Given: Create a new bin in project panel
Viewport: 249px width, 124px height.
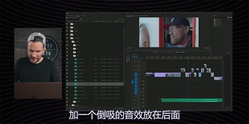Looking at the screenshot, I should (x=119, y=108).
